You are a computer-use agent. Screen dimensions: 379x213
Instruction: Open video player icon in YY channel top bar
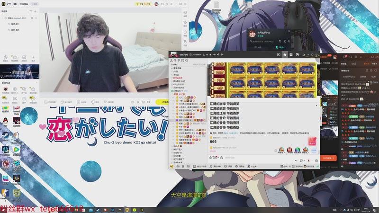(279, 54)
